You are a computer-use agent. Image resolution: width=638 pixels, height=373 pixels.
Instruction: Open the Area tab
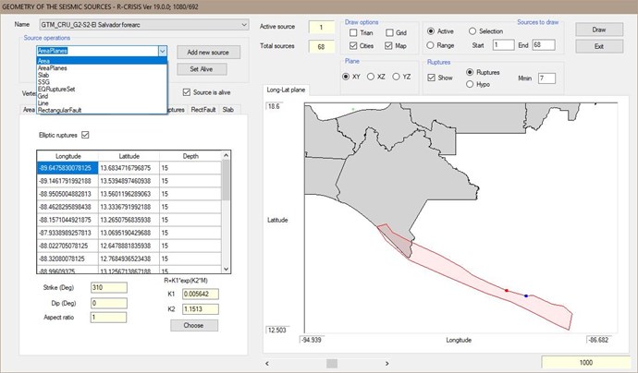(29, 110)
